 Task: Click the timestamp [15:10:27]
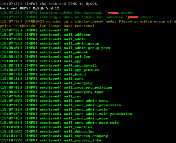point(11,140)
